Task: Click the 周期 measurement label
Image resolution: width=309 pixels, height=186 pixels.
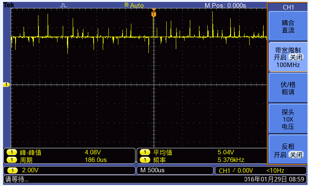Action: click(26, 160)
